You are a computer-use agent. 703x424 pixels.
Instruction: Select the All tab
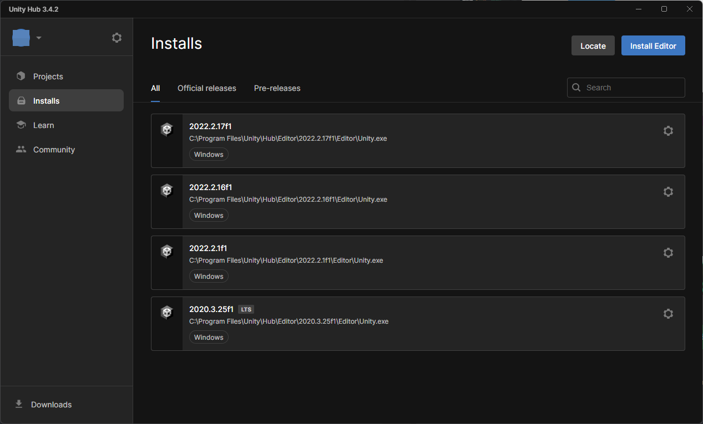point(155,88)
